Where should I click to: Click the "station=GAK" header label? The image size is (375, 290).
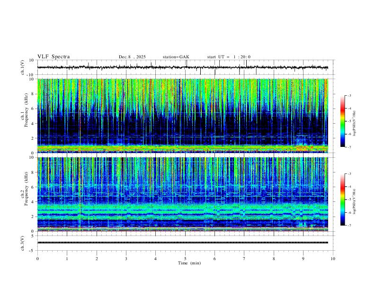pos(176,57)
